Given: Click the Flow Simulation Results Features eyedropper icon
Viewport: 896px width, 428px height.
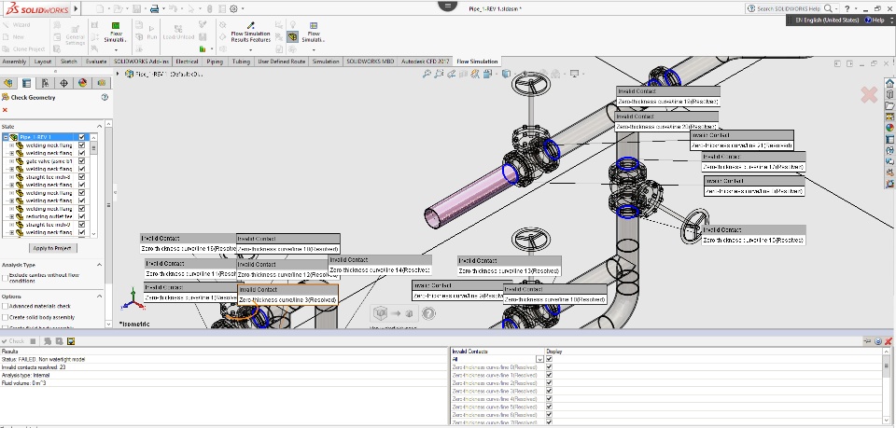Looking at the screenshot, I should [250, 25].
